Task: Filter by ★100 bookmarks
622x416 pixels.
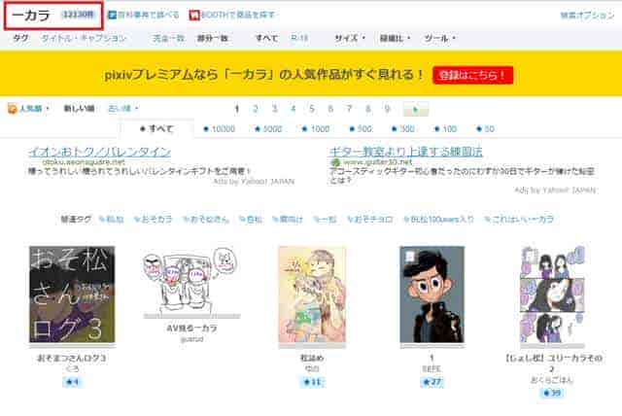Action: 445,129
